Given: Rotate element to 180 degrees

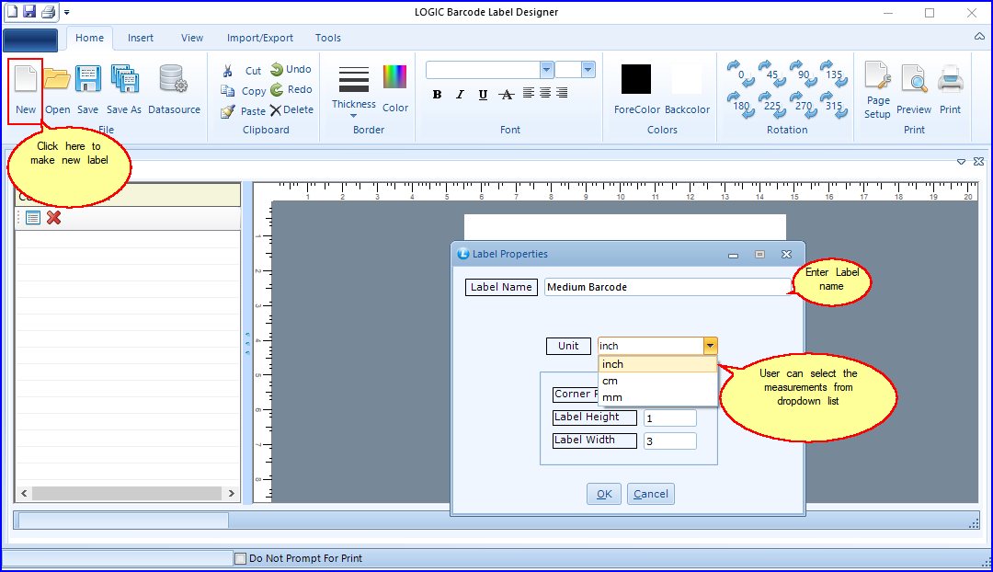Looking at the screenshot, I should point(740,105).
